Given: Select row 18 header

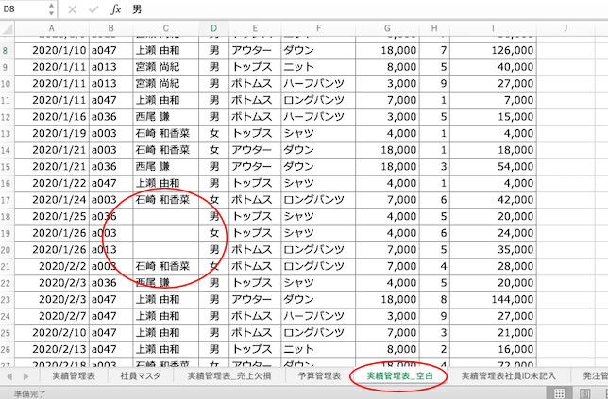Looking at the screenshot, I should (x=7, y=216).
